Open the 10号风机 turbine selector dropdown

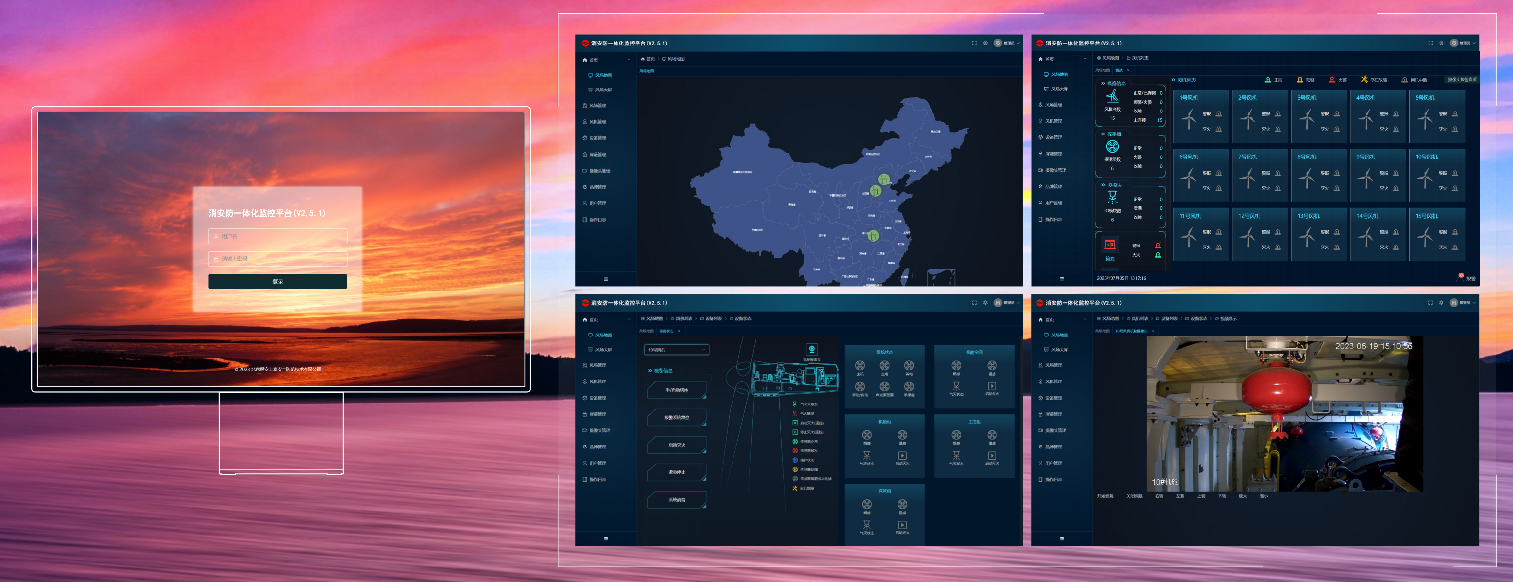click(x=677, y=350)
